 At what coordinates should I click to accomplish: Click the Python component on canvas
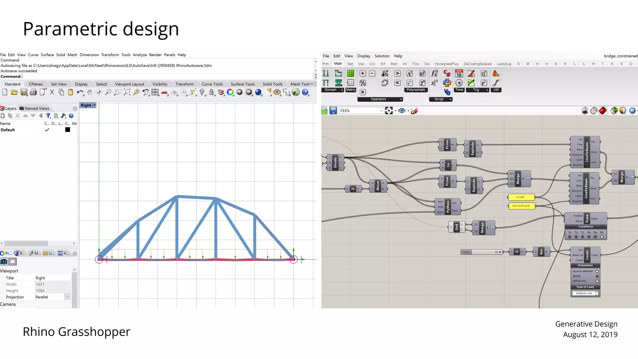pos(448,207)
